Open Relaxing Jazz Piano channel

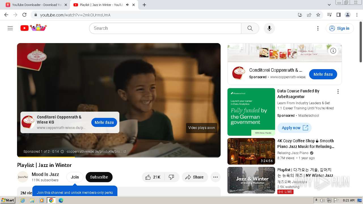pos(293,153)
